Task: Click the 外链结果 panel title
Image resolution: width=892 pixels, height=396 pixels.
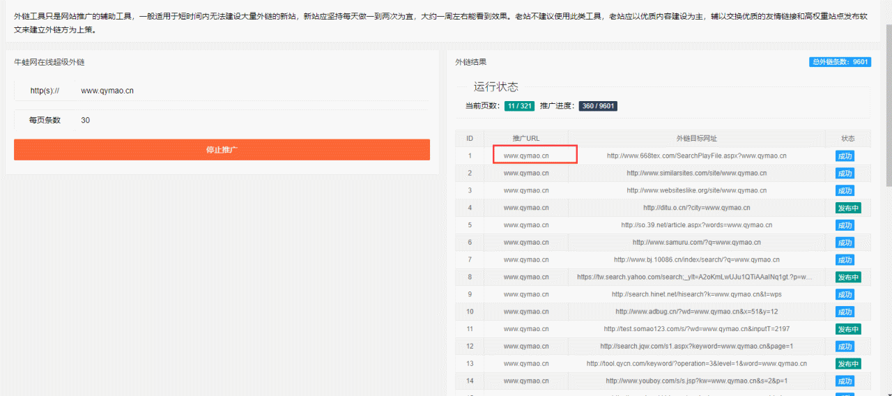Action: click(x=471, y=62)
